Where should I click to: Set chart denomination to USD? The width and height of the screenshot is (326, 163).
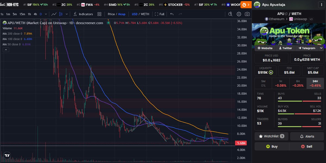click(x=134, y=14)
